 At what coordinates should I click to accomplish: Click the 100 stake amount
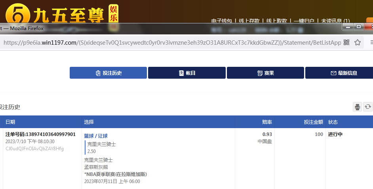click(x=319, y=134)
